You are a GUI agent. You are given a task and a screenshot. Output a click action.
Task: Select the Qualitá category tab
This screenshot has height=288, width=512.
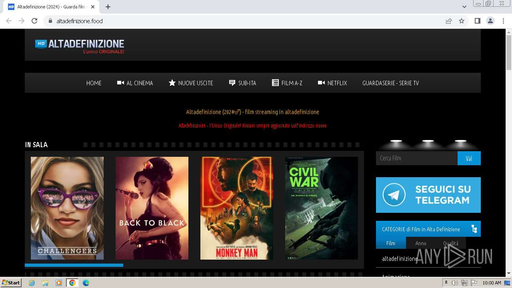[x=451, y=243]
